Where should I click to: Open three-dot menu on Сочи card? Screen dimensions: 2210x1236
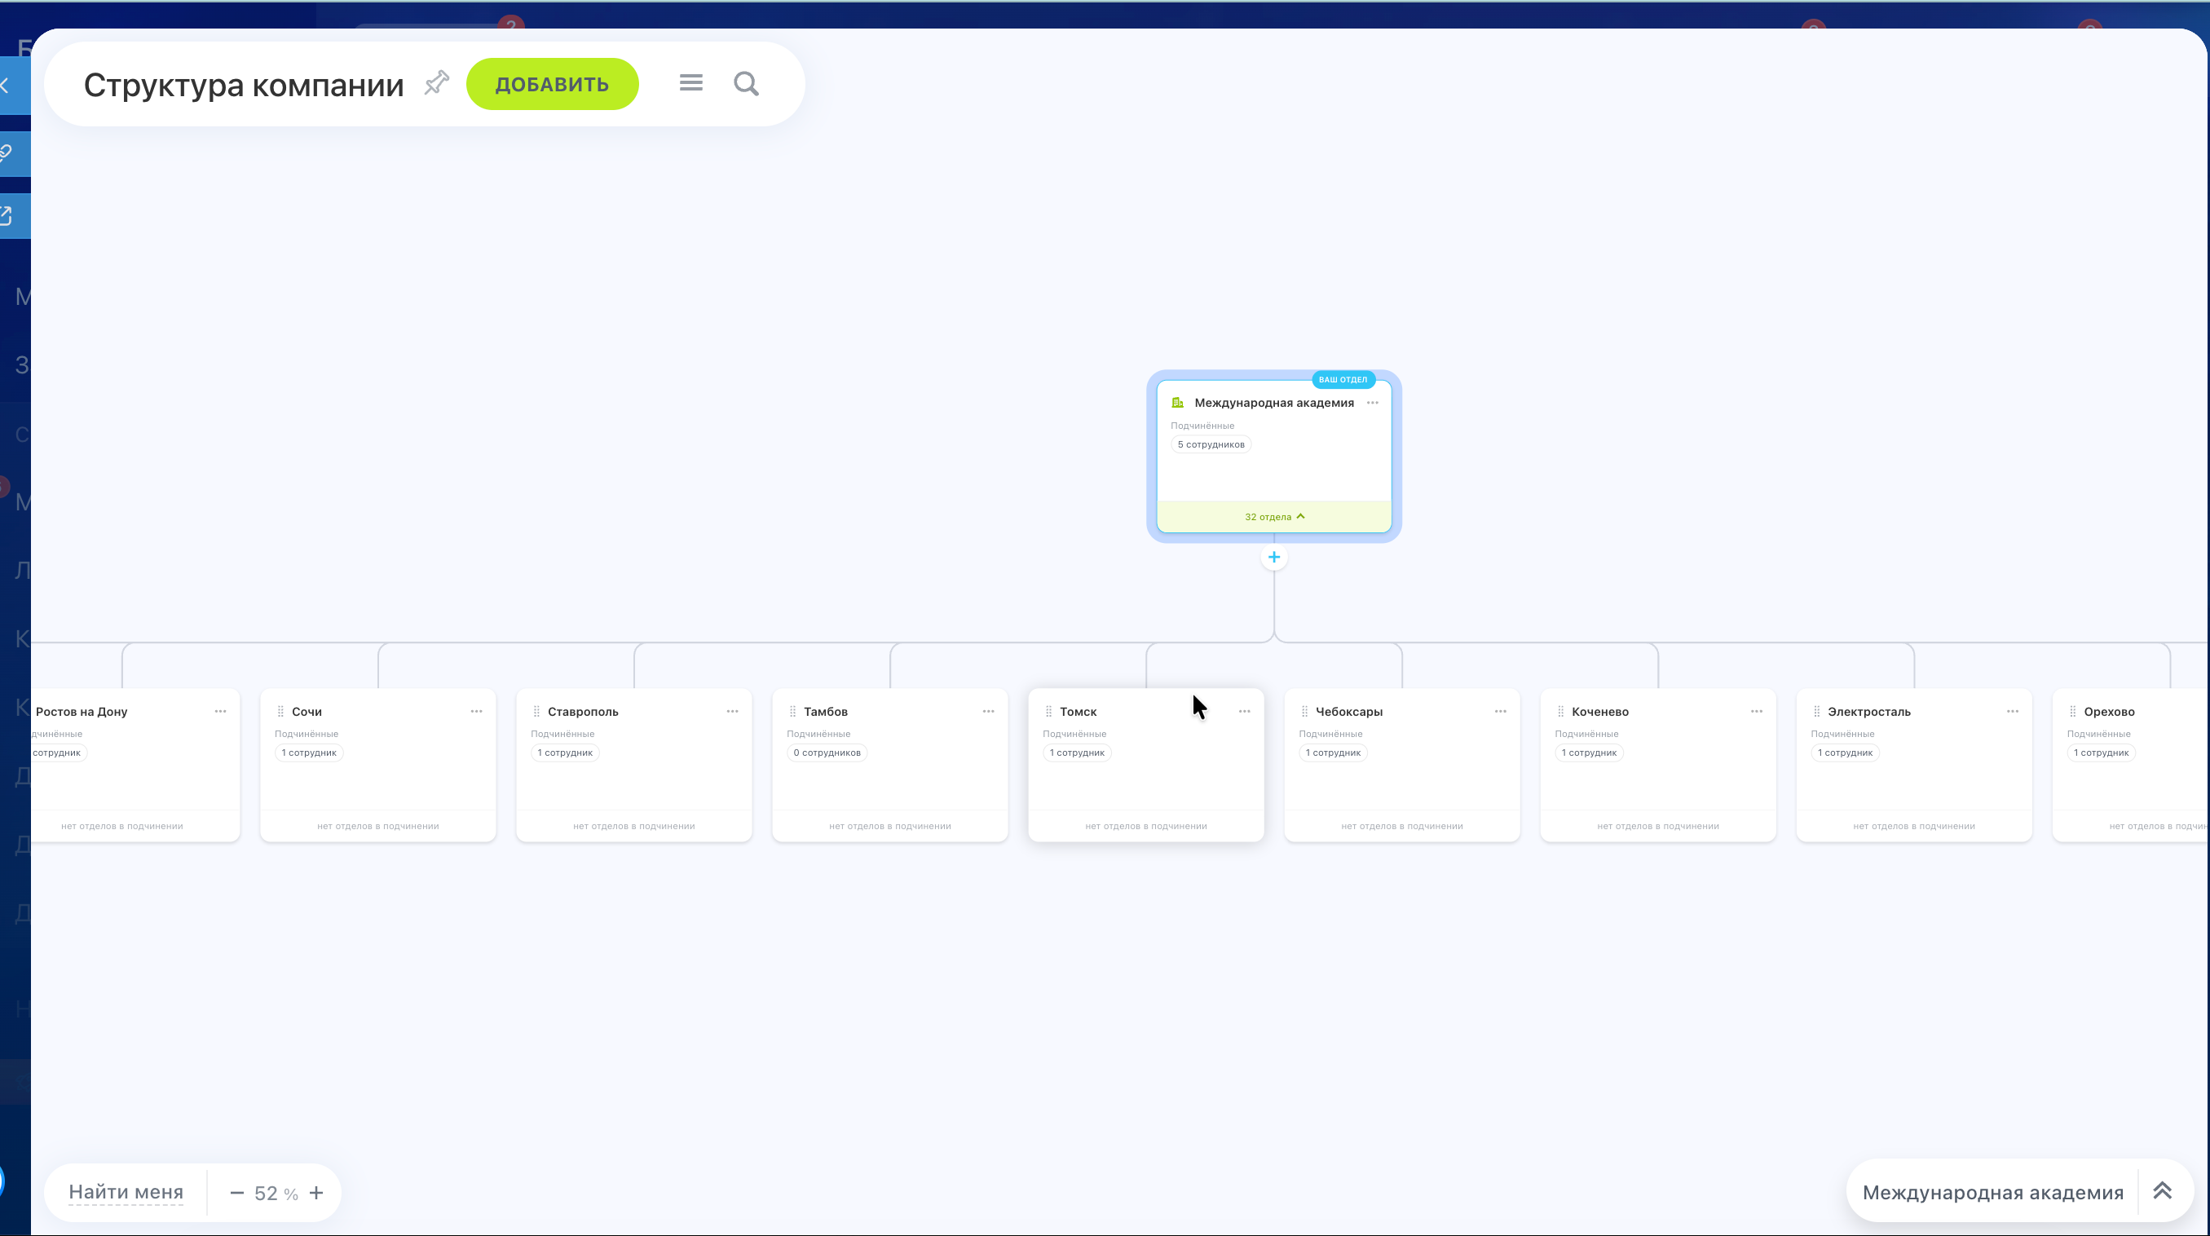point(476,711)
